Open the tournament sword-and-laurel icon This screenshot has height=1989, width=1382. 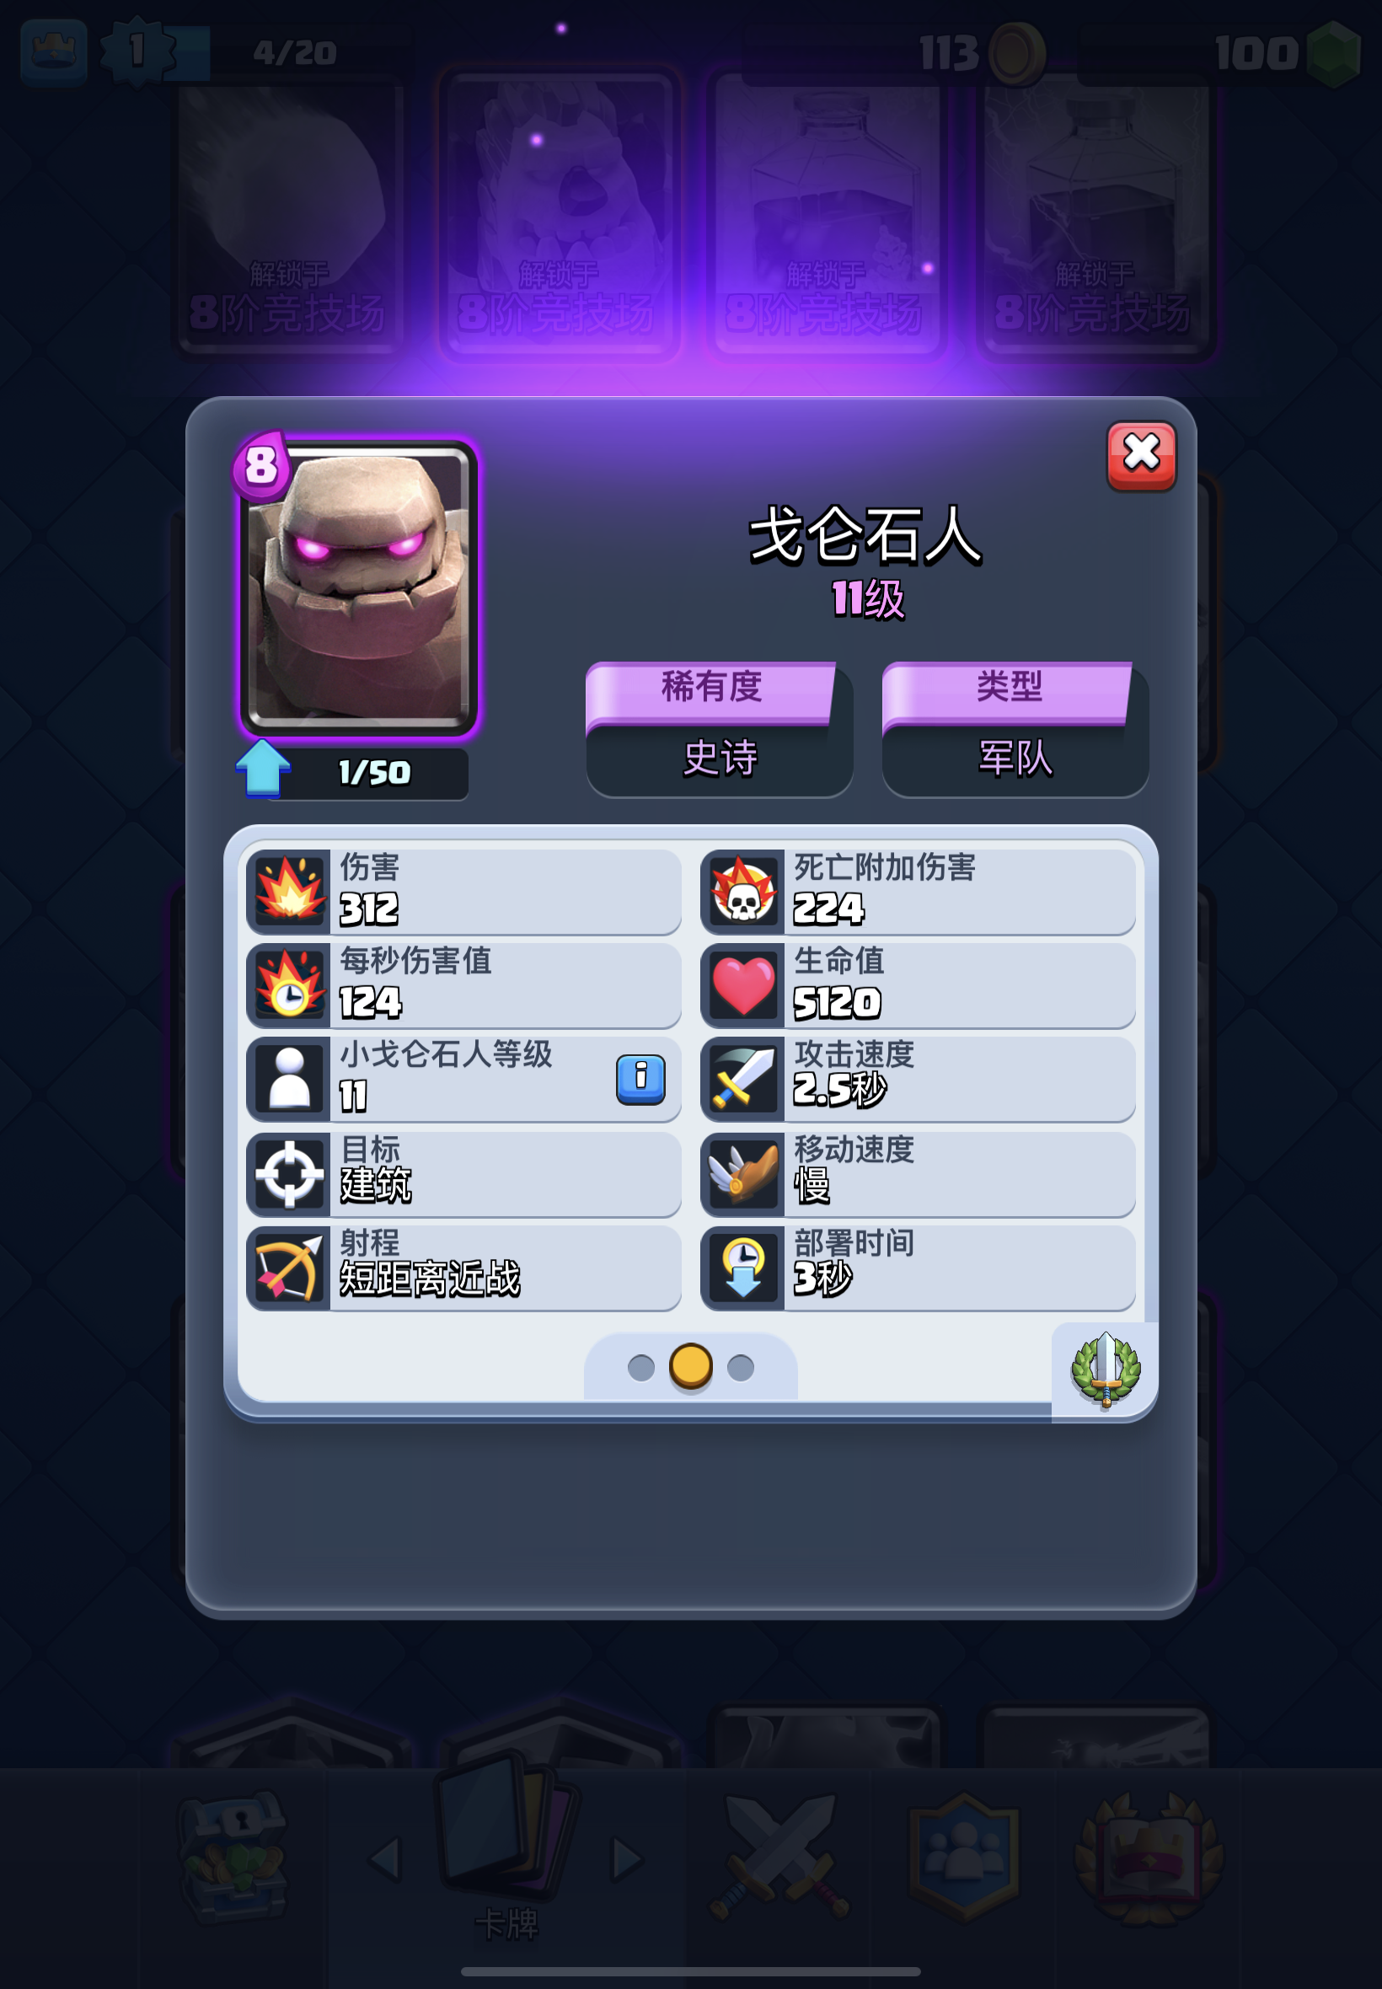click(x=1105, y=1370)
